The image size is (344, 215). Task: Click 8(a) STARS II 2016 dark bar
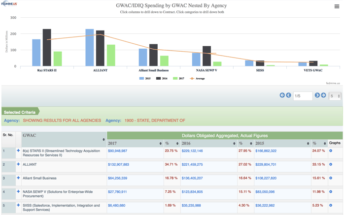47,48
